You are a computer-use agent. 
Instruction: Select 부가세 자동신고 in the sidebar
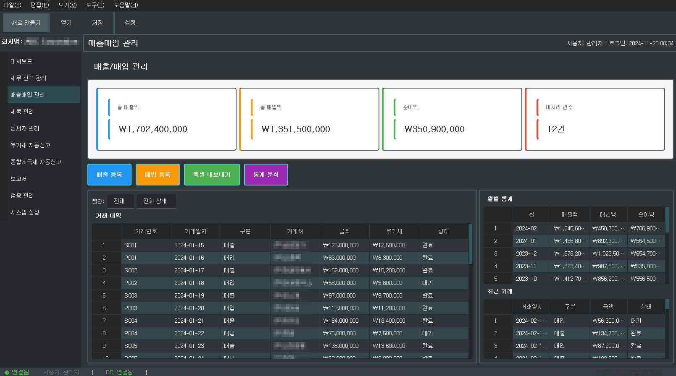click(30, 145)
